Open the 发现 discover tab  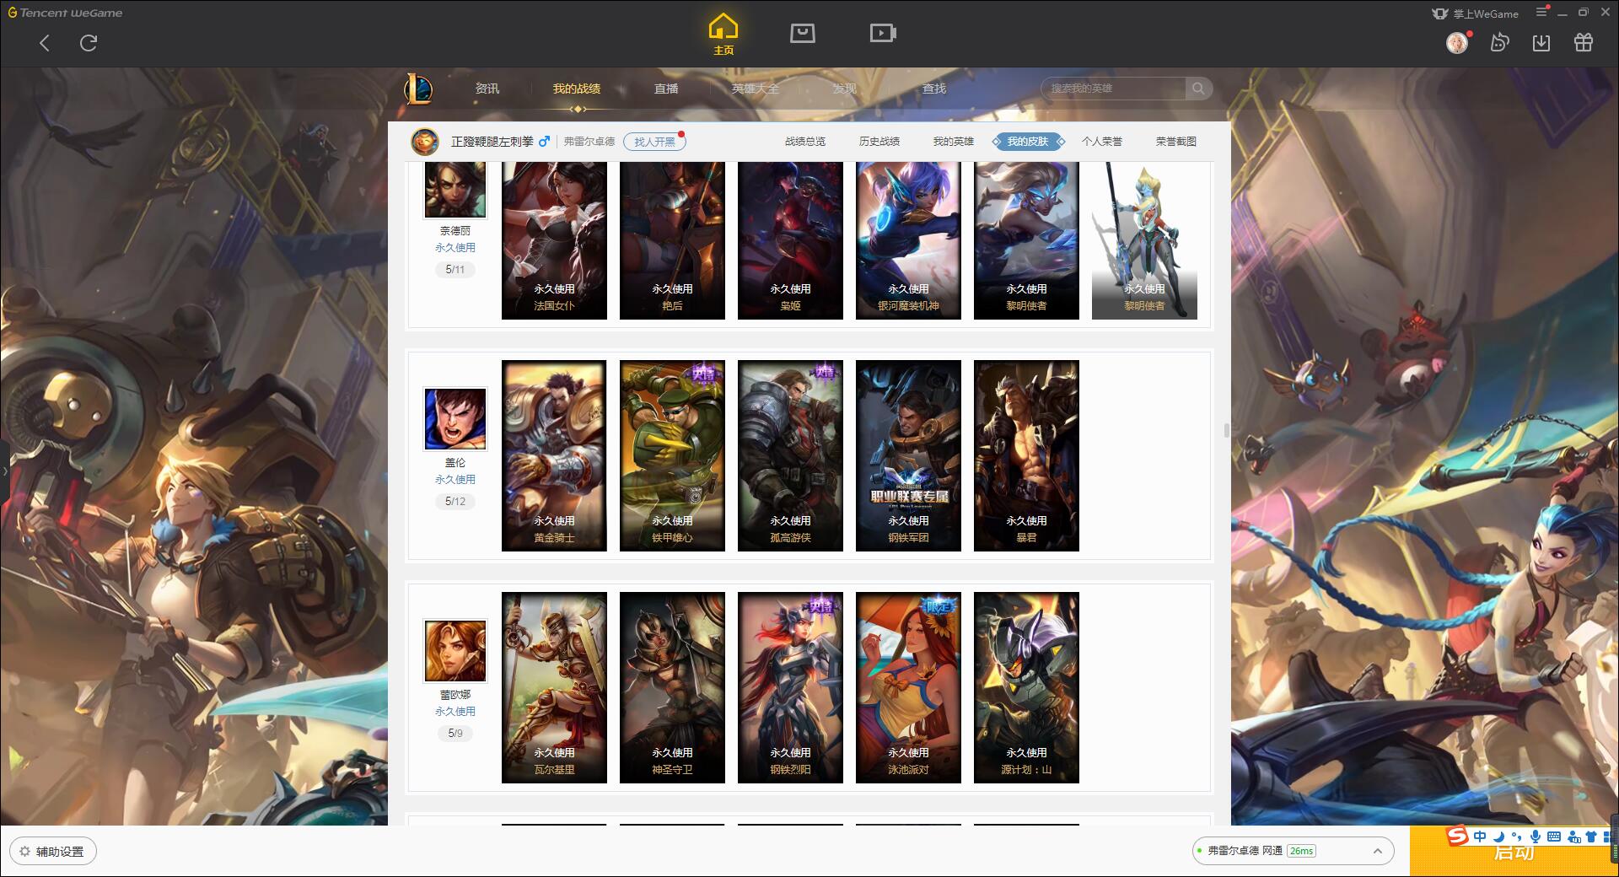[x=845, y=89]
